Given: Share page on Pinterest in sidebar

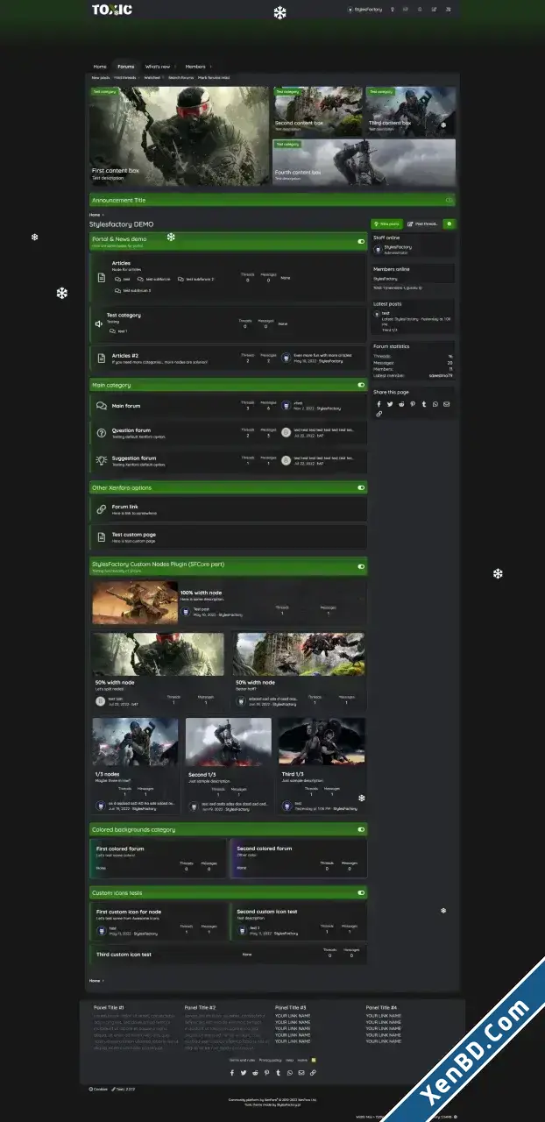Looking at the screenshot, I should click(x=413, y=404).
